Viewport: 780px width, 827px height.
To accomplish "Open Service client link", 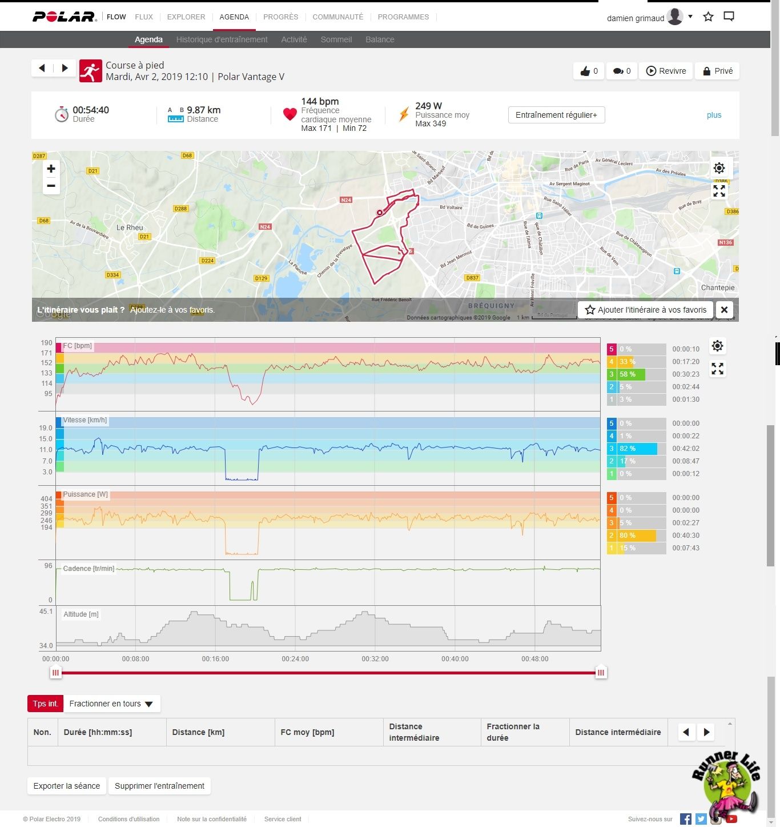I will pos(283,819).
